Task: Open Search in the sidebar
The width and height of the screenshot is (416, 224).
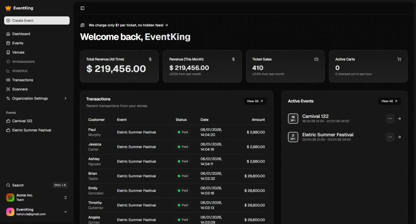Action: click(x=18, y=185)
